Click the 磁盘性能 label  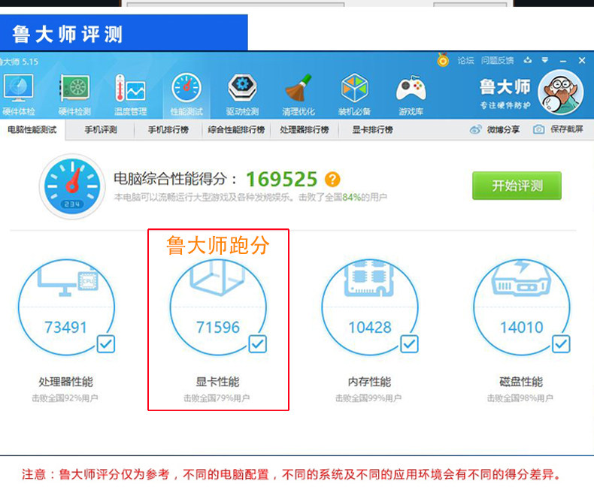[x=521, y=381]
